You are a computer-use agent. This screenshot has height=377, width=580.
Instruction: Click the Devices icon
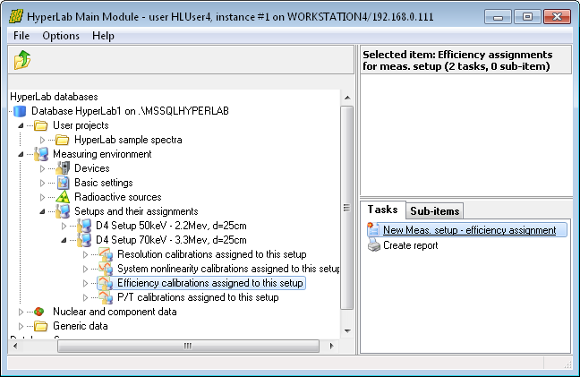click(63, 168)
